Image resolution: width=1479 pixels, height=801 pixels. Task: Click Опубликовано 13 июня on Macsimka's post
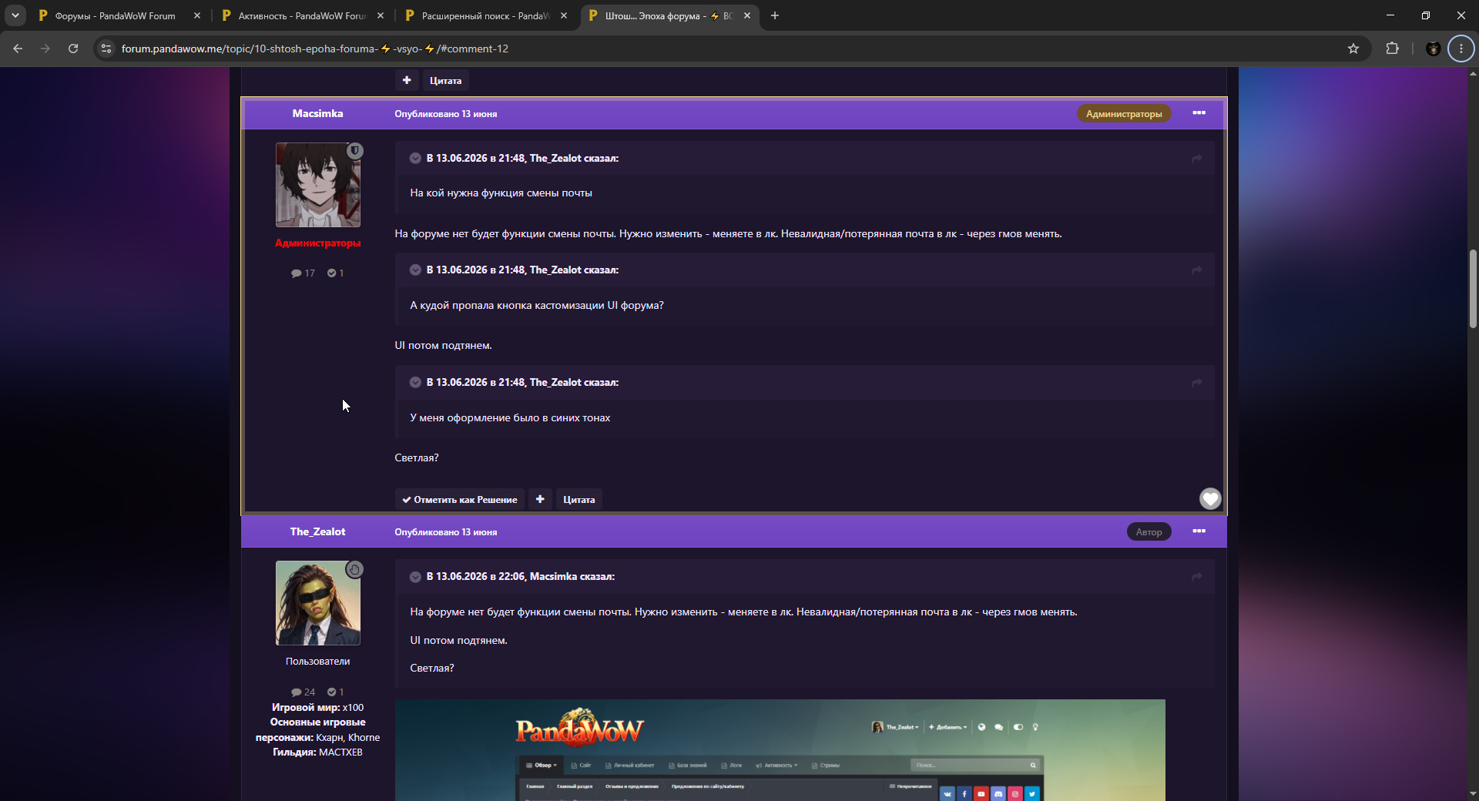point(446,114)
